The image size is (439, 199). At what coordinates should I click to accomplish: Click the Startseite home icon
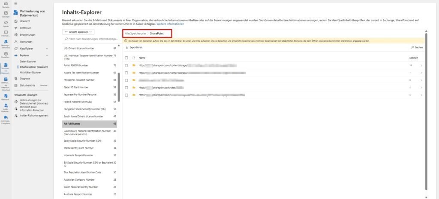pos(6,4)
